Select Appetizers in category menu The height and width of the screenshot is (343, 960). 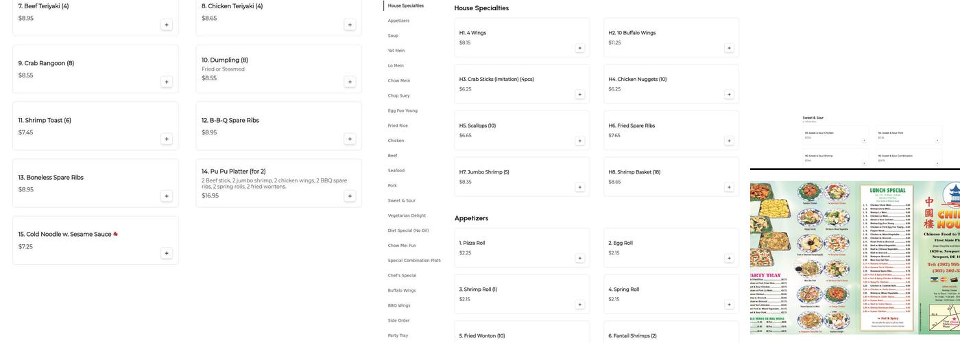(x=398, y=21)
